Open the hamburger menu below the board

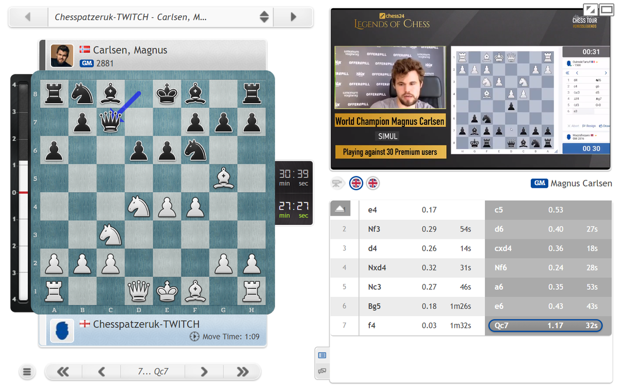click(x=27, y=371)
